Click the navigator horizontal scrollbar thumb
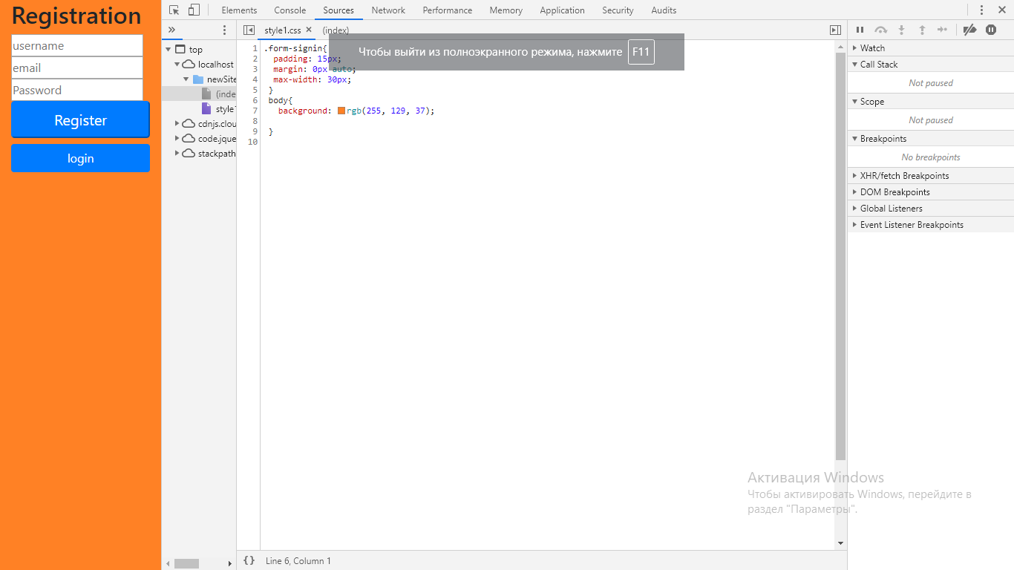The height and width of the screenshot is (570, 1014). coord(186,563)
